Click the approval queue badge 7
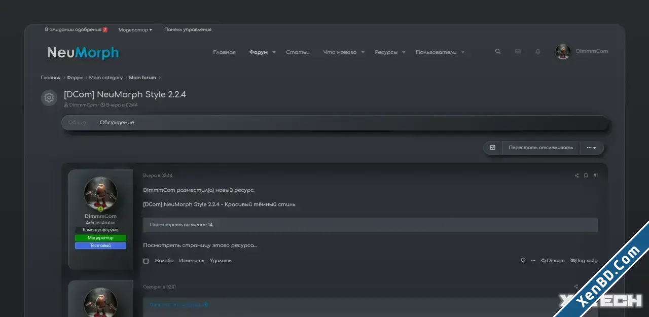 click(x=105, y=30)
